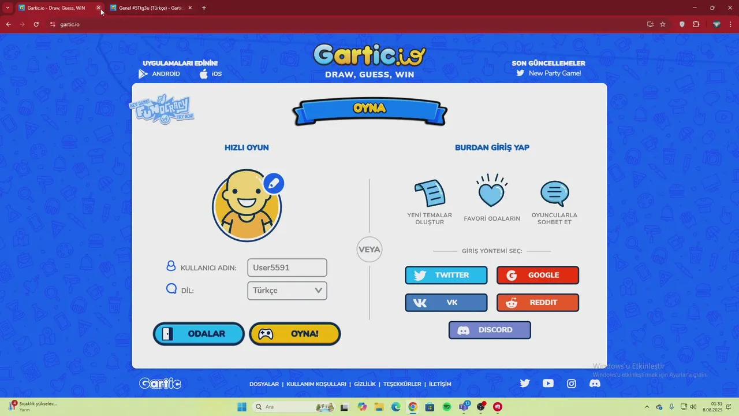
Task: Switch to Genel #5Ttg3u (Türkçe) tab
Action: [x=152, y=8]
